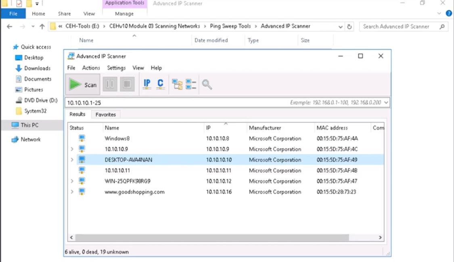Expand the DESKTOP-AVA4NAN host row
The width and height of the screenshot is (454, 262).
[72, 160]
